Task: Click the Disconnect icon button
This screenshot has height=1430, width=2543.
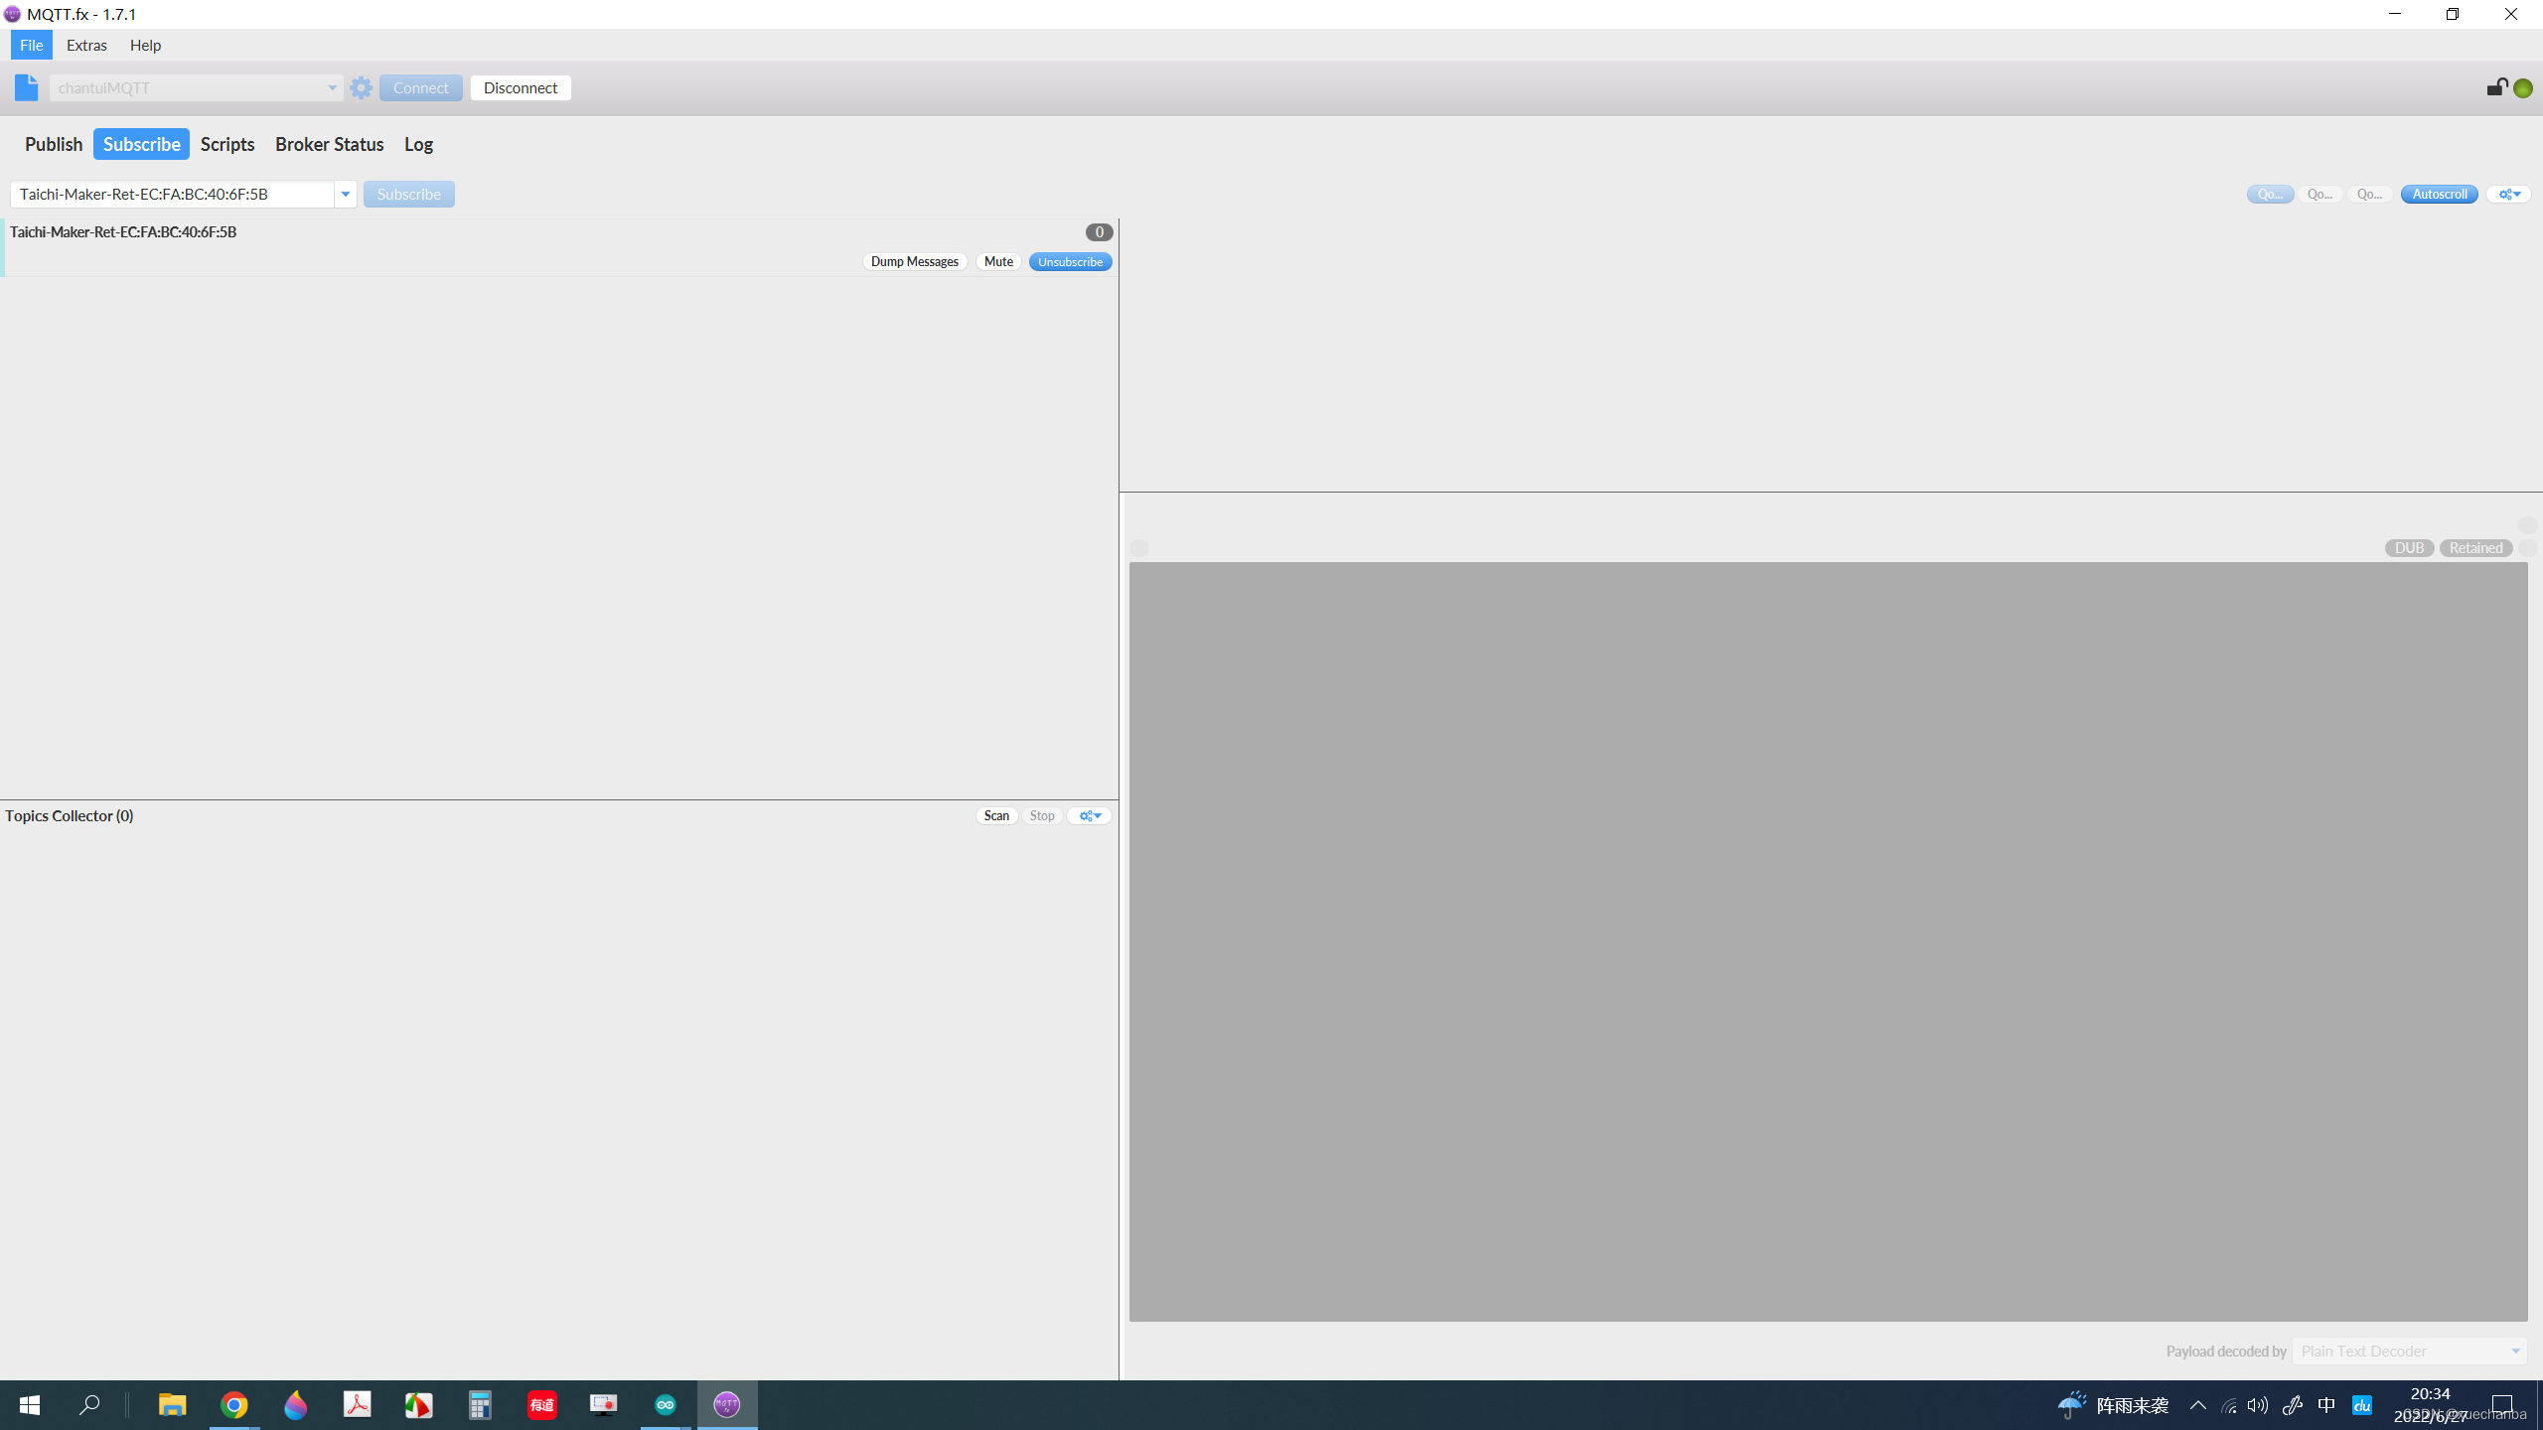Action: (x=521, y=87)
